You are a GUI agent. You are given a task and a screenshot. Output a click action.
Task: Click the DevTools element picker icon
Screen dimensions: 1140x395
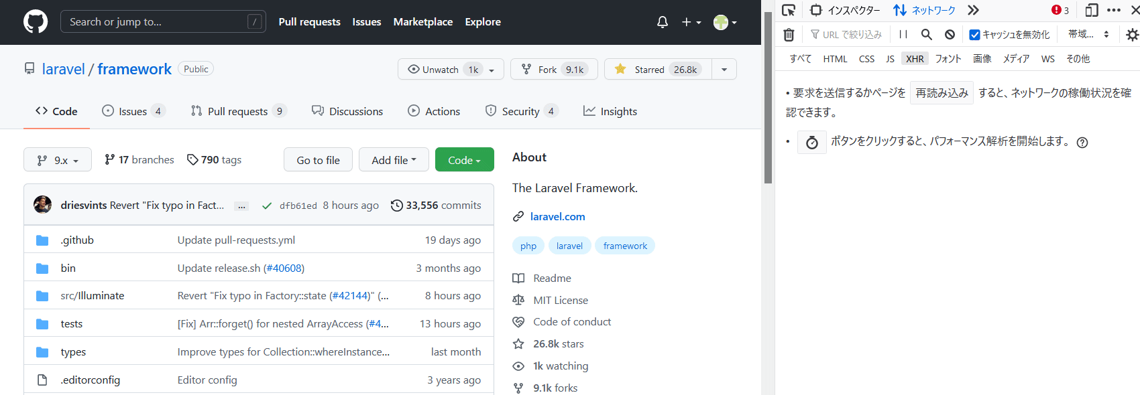pyautogui.click(x=789, y=10)
